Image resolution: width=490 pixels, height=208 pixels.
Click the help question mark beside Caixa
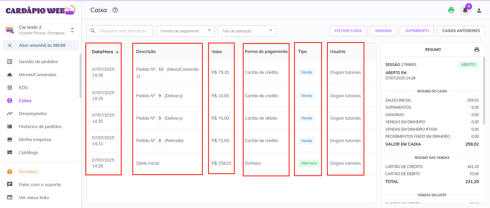[115, 10]
